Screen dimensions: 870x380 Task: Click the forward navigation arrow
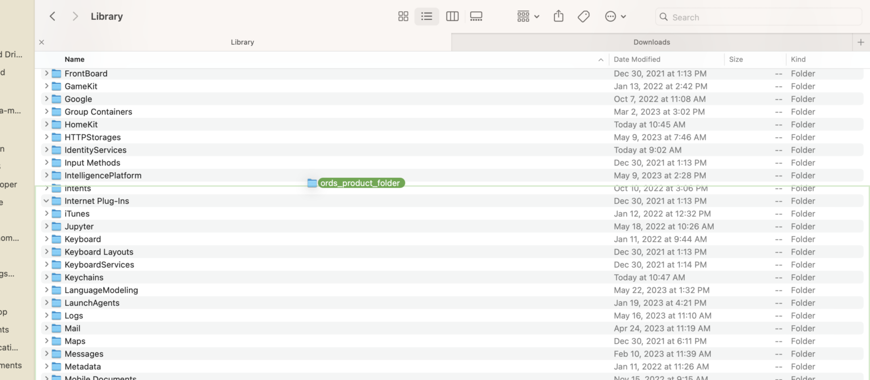75,16
